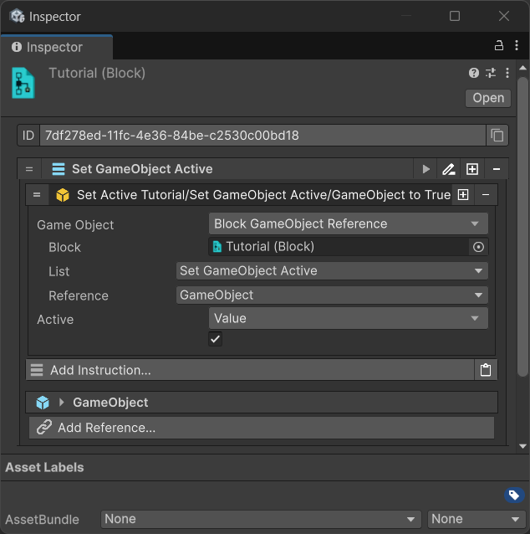
Task: Click the copy ID icon
Action: [x=497, y=136]
